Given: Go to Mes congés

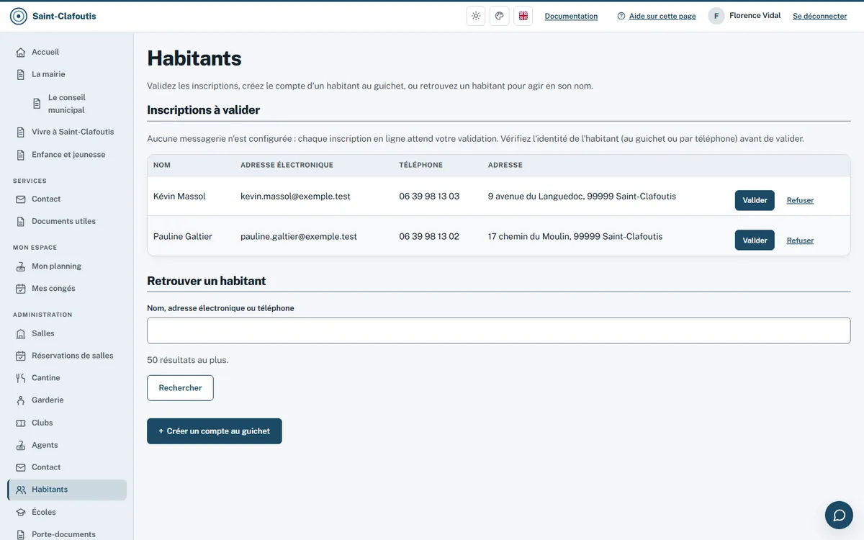Looking at the screenshot, I should [x=53, y=289].
